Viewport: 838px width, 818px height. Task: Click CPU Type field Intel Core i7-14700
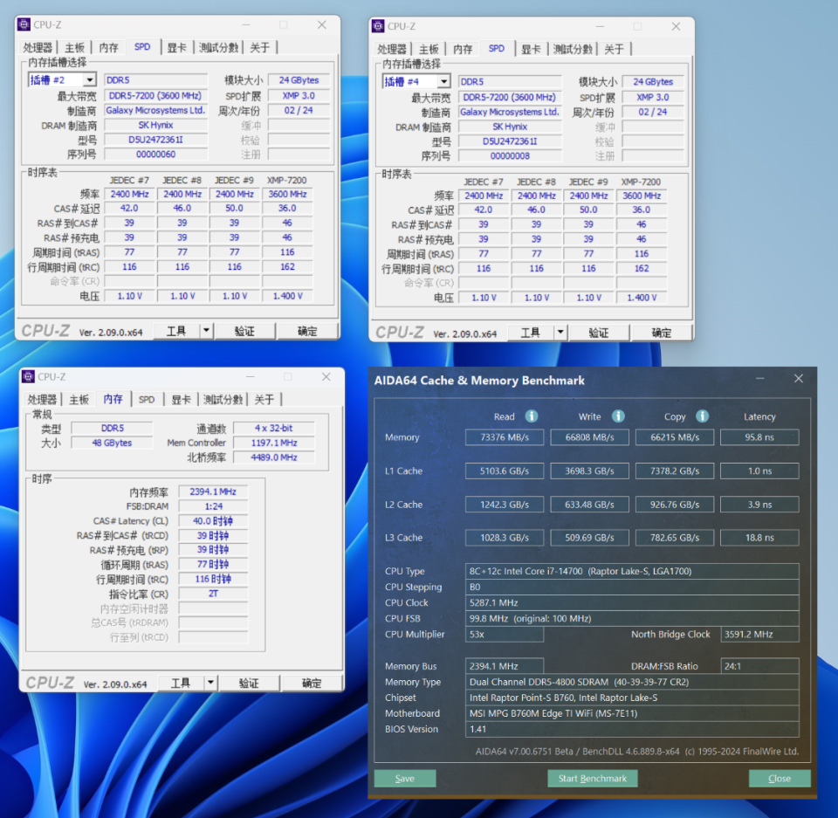632,571
